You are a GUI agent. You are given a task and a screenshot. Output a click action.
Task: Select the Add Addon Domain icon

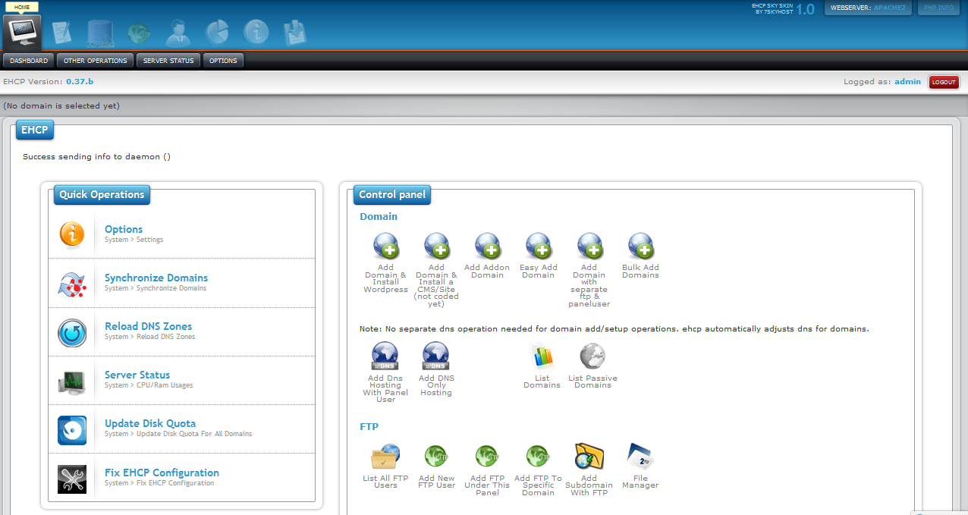487,247
